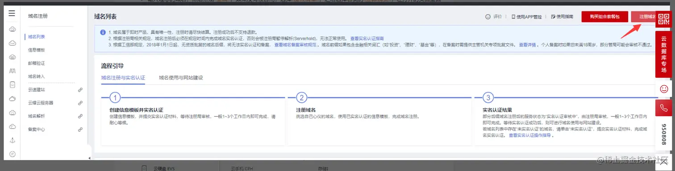Click the 购买组合套餐包 button
Viewport: 675px width, 171px height.
coord(604,17)
